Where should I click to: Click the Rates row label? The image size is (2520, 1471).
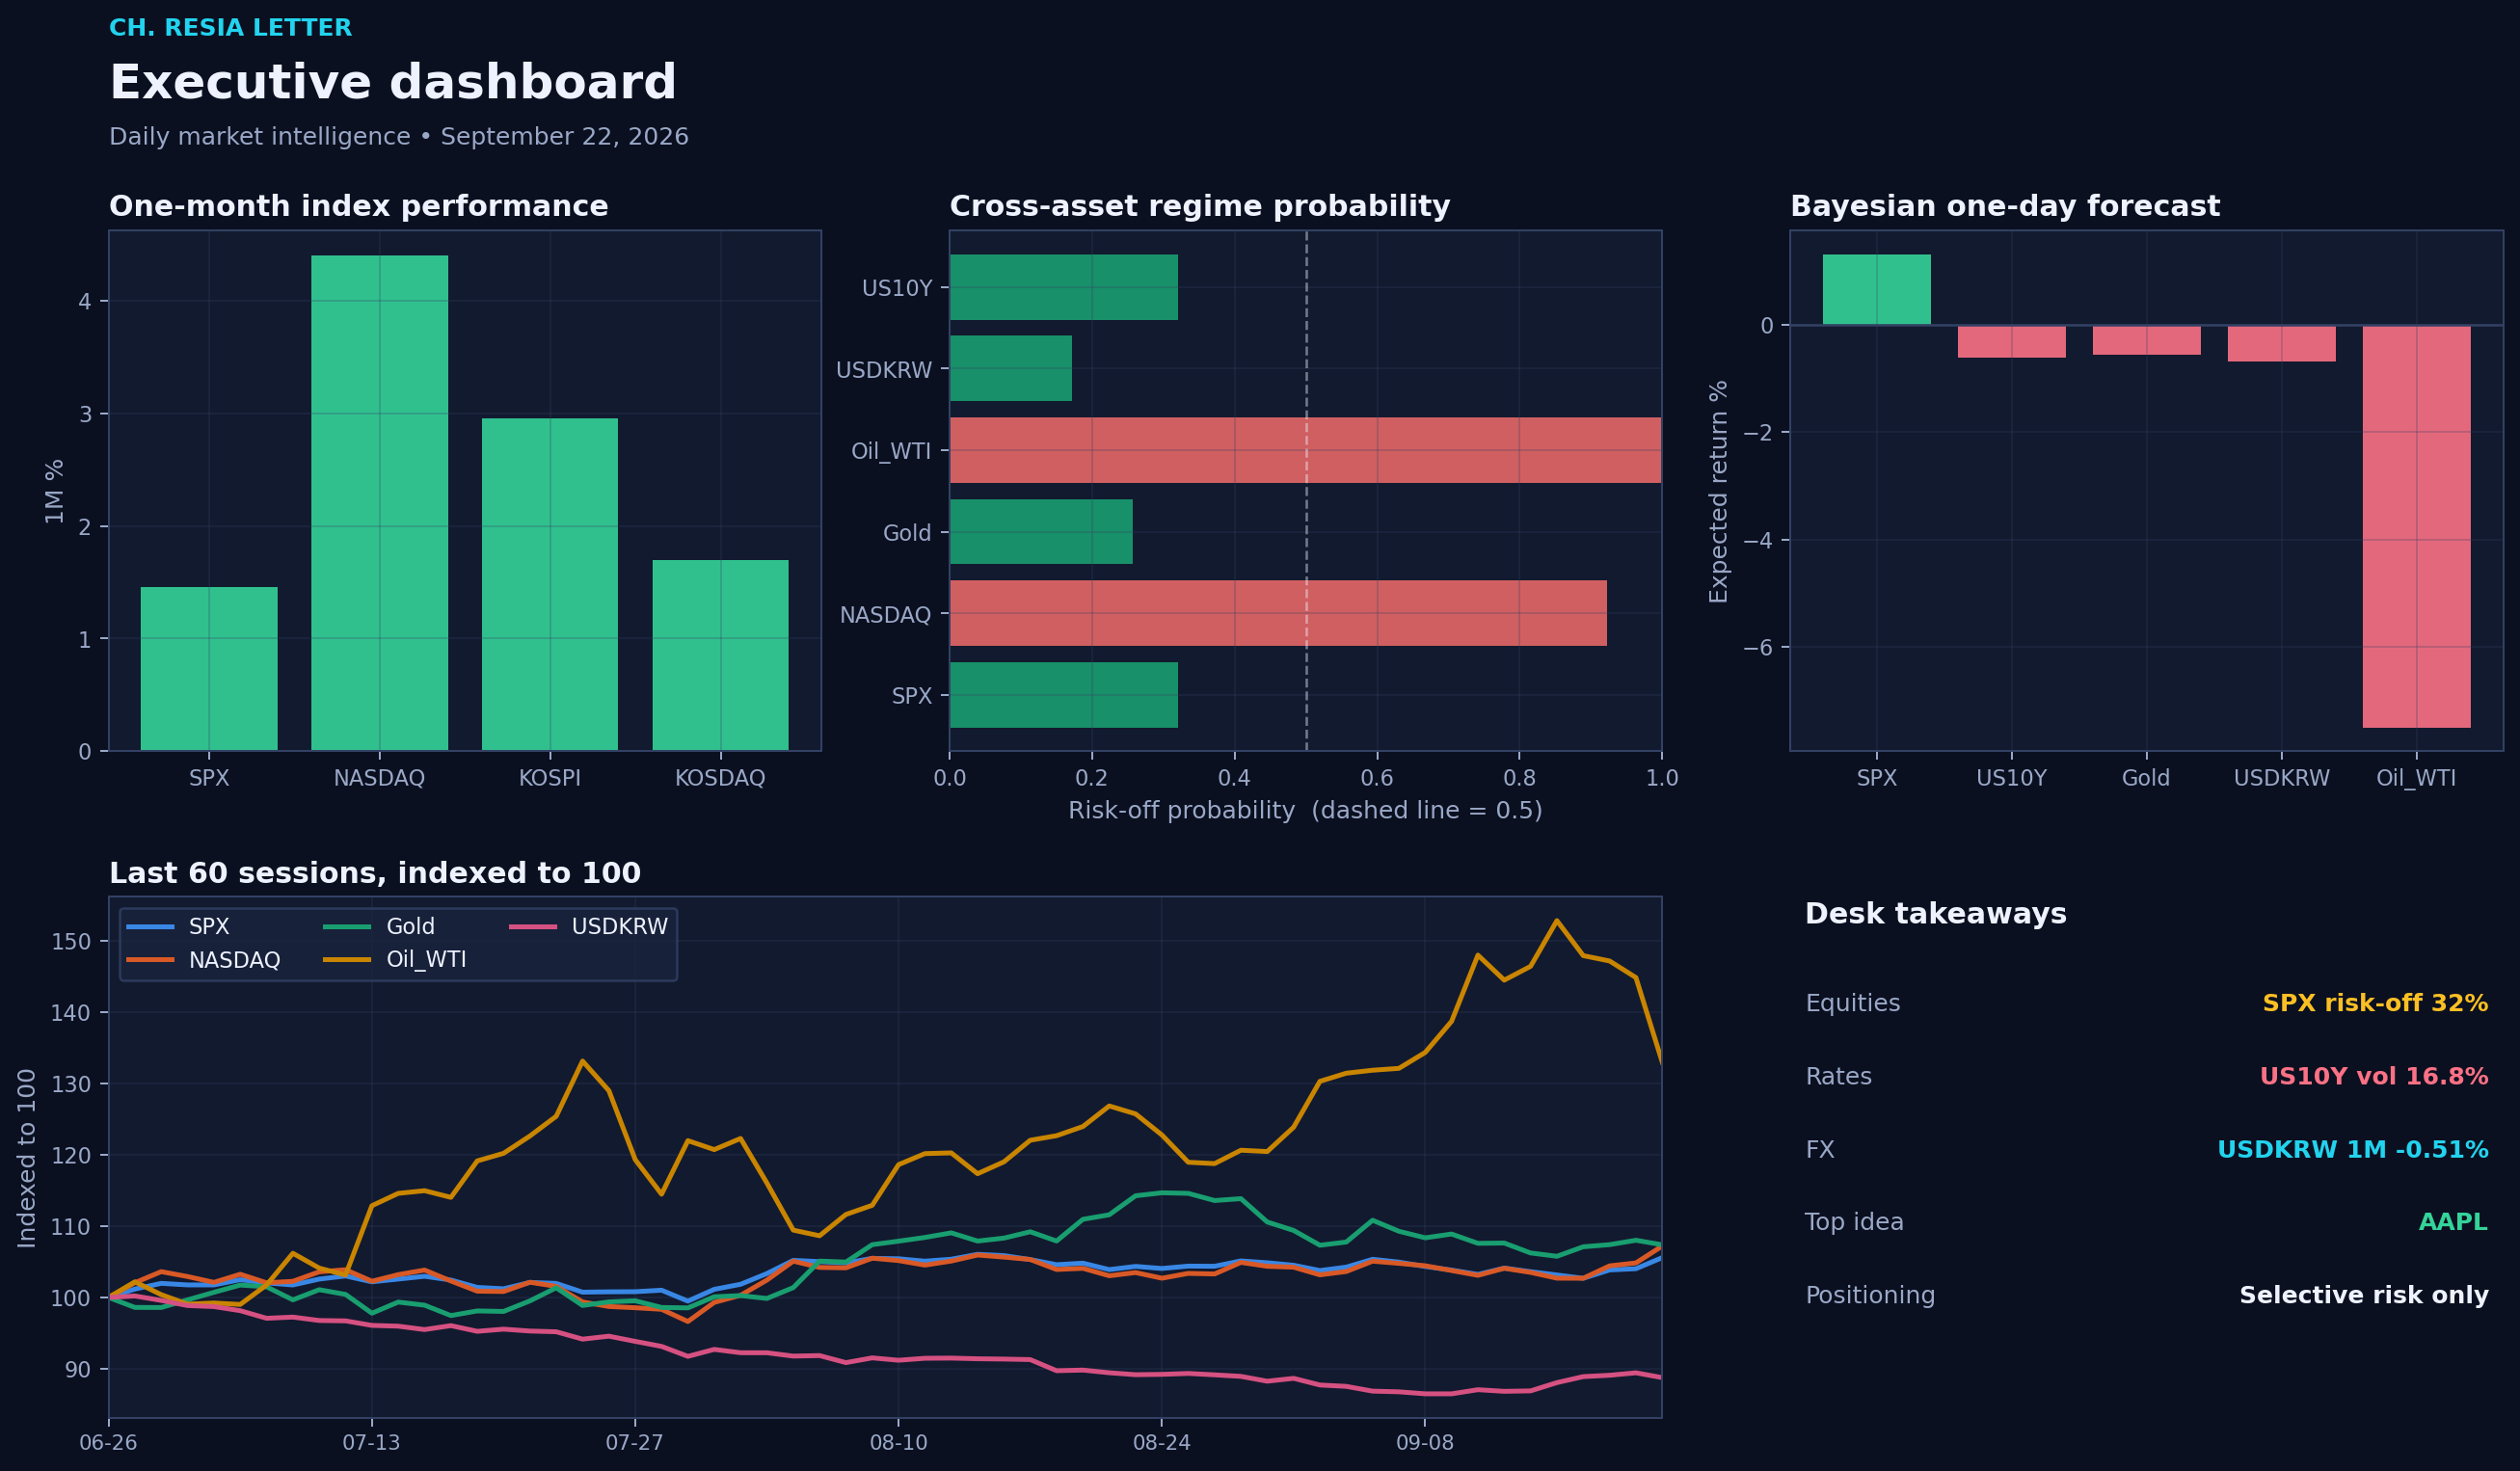(1838, 1077)
